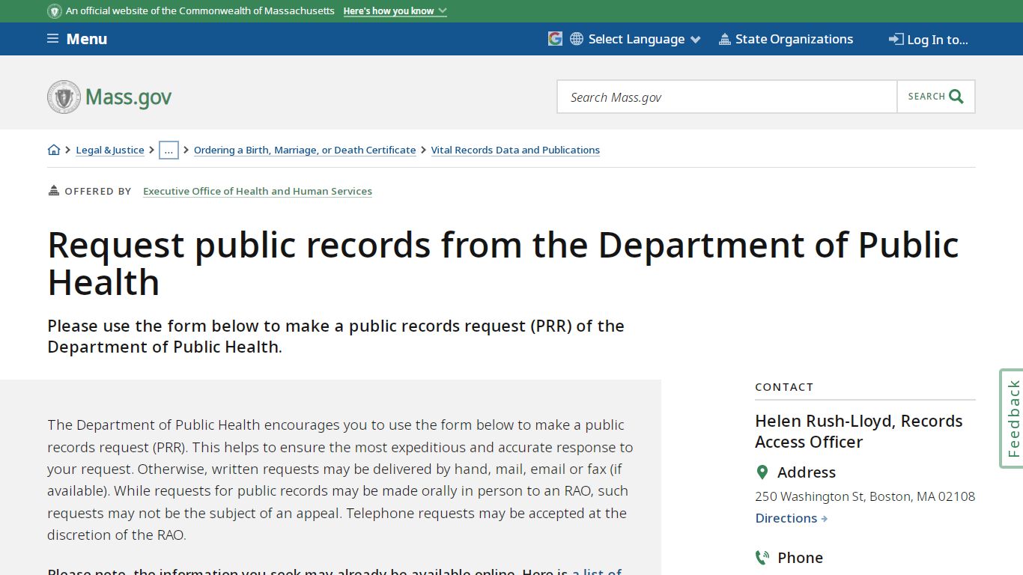This screenshot has width=1023, height=575.
Task: Click the Massachusetts seal in the top banner
Action: [x=55, y=11]
